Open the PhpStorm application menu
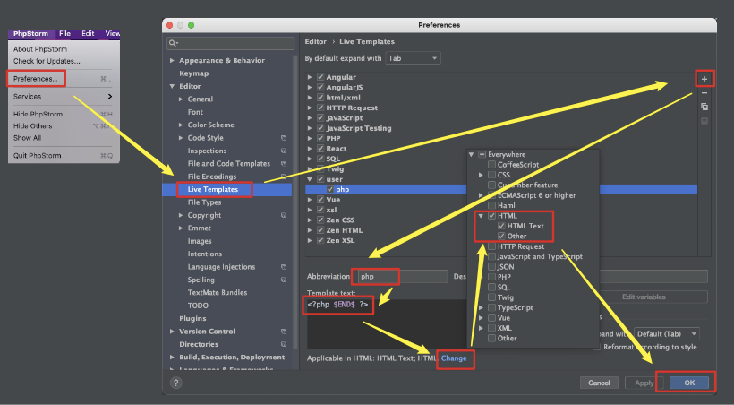This screenshot has height=405, width=734. click(x=31, y=34)
